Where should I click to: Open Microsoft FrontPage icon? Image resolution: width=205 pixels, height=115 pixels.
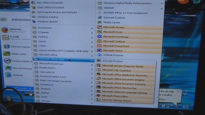point(100,36)
